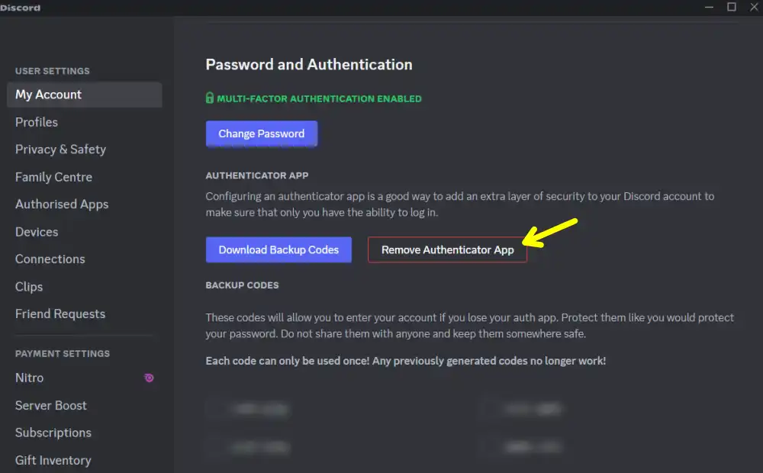The image size is (763, 473).
Task: Select the first blurred backup code
Action: point(247,409)
